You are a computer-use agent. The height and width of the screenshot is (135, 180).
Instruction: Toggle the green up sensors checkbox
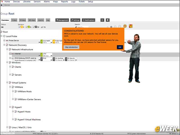26,27
